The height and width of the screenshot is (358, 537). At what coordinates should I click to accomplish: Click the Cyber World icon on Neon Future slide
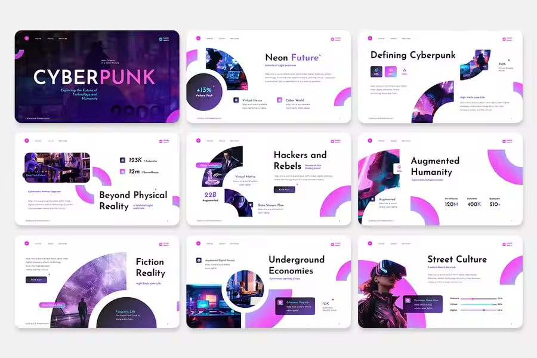coord(279,100)
